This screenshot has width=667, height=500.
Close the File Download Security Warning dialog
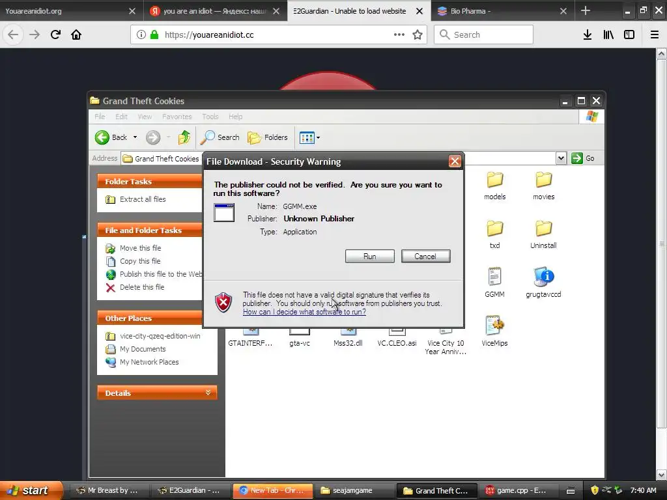click(455, 161)
